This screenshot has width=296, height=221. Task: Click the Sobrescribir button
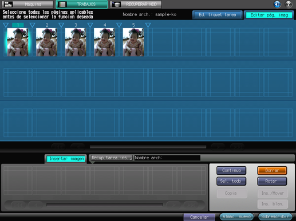(x=275, y=216)
